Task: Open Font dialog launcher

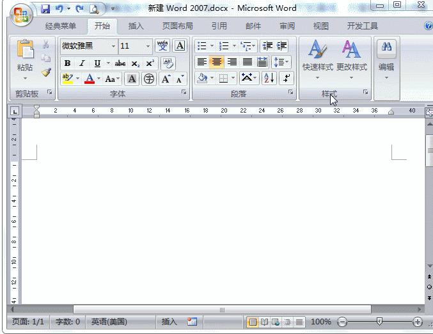Action: tap(184, 92)
